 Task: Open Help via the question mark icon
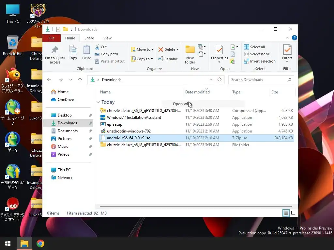tap(295, 38)
